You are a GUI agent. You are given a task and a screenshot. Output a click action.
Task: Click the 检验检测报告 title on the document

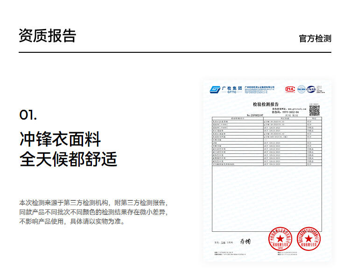click(x=266, y=104)
